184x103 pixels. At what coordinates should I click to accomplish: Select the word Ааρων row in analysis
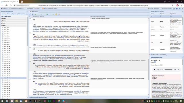pyautogui.click(x=166, y=27)
